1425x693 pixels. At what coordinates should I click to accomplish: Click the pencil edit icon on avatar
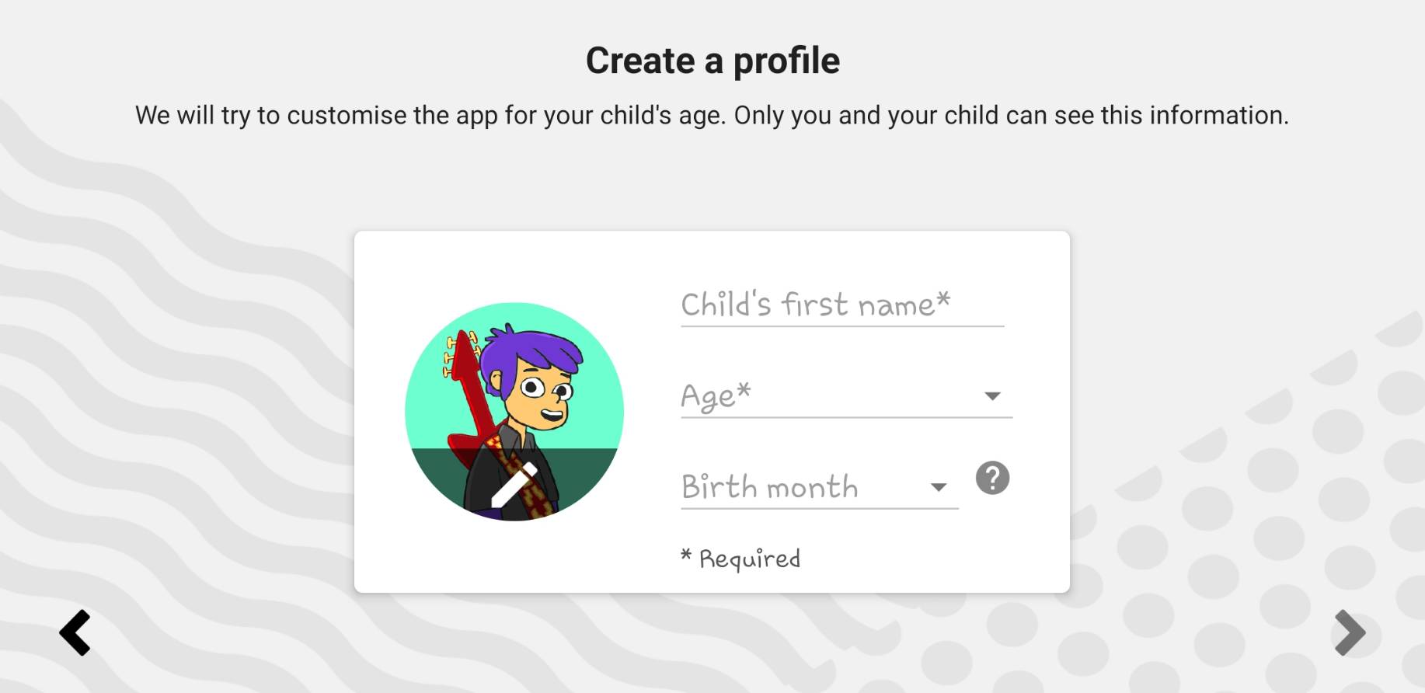[x=514, y=485]
